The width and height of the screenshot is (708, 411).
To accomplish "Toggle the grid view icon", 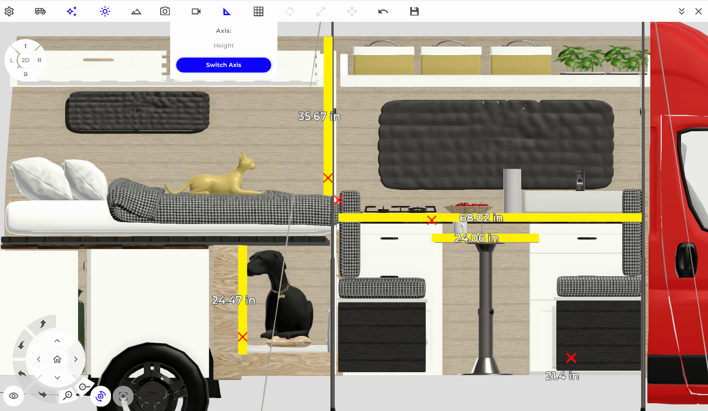I will (x=259, y=11).
